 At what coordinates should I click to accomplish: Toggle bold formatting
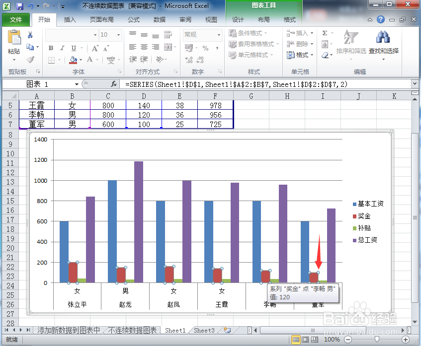(51, 48)
